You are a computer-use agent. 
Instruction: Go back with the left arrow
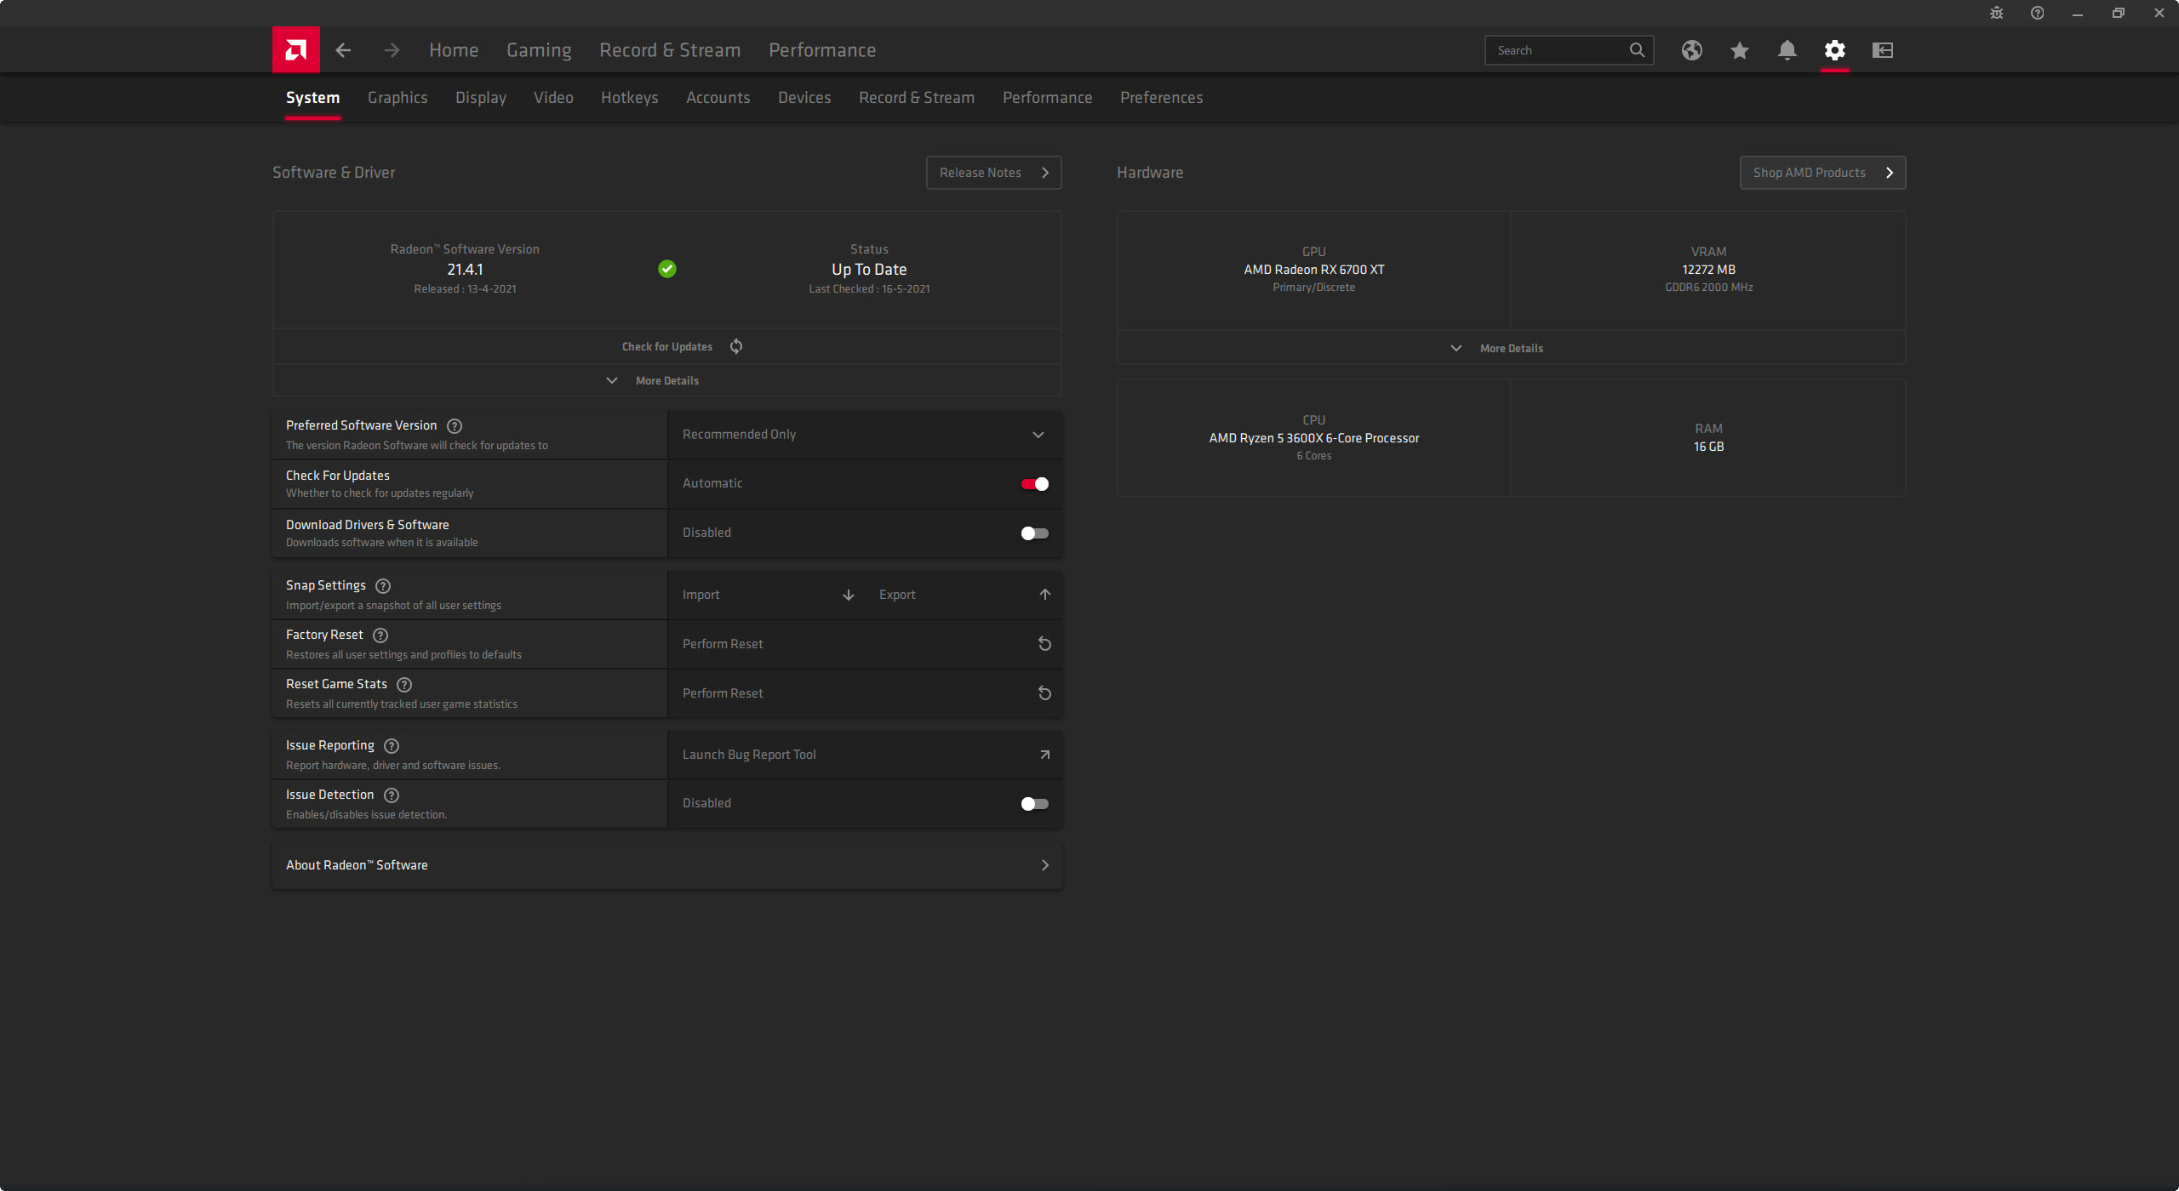[x=343, y=50]
